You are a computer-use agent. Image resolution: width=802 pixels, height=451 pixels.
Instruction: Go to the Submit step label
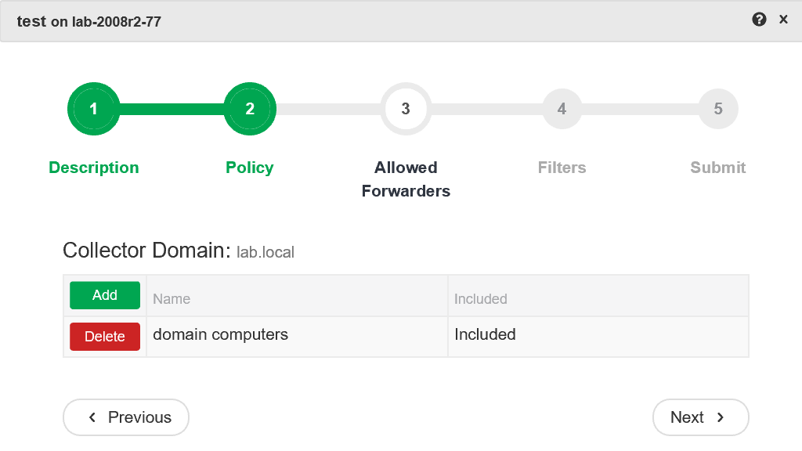(x=717, y=168)
